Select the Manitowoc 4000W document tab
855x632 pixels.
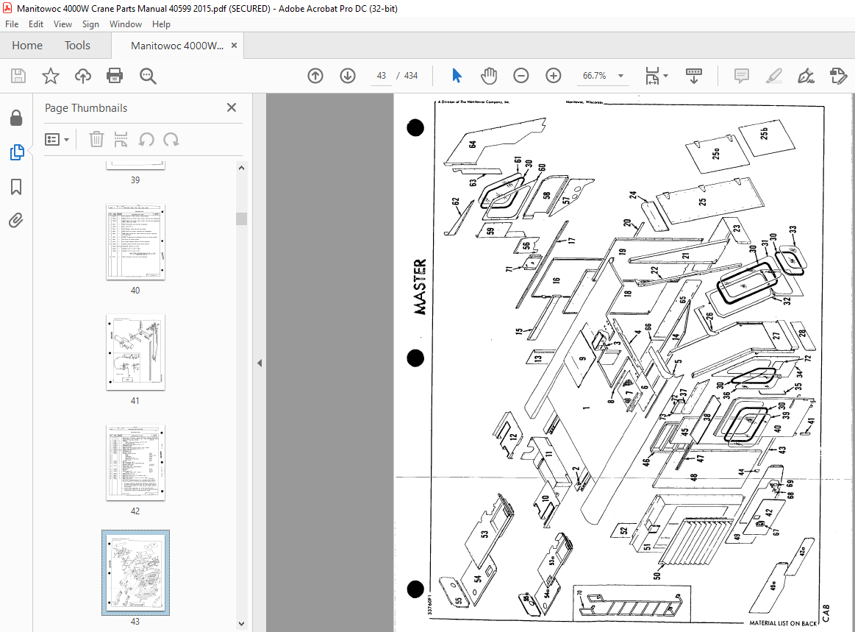coord(177,46)
